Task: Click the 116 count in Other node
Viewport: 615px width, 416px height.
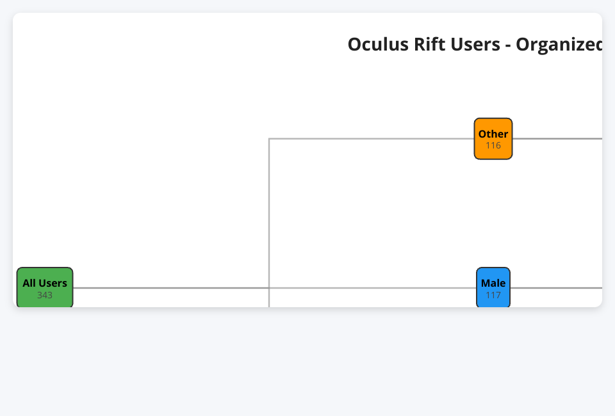Action: click(493, 145)
